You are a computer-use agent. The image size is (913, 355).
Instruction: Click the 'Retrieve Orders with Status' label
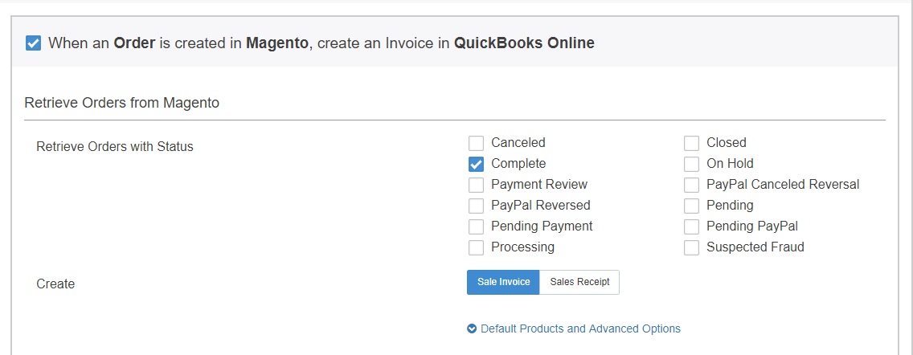pos(115,147)
